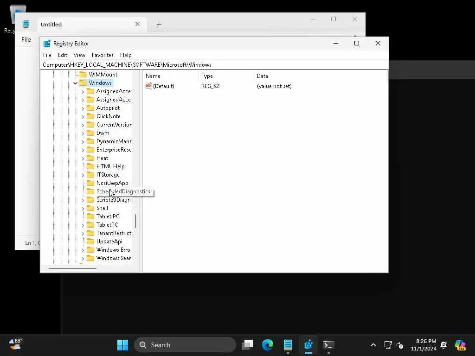This screenshot has width=475, height=356.
Task: Select the CurrentVersion key label
Action: point(114,125)
